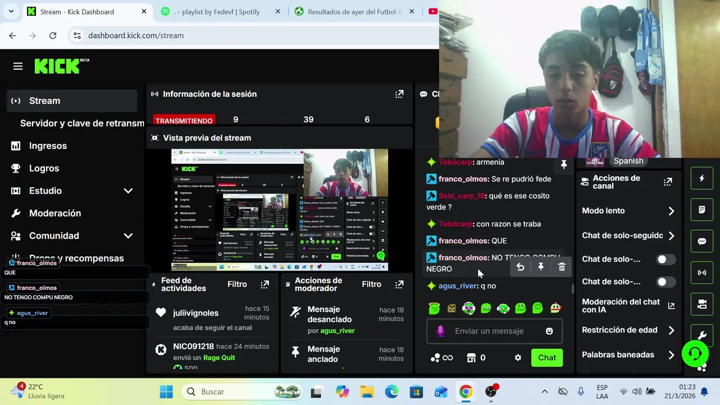Pop out the Acciones de moderador panel

[x=399, y=285]
